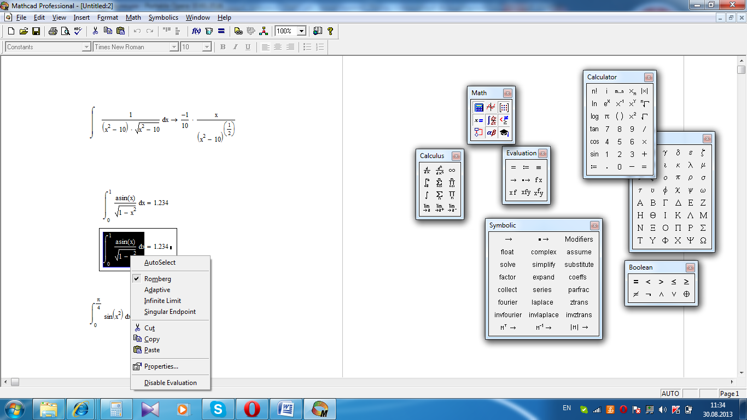Choose AutoSelect in context menu
This screenshot has width=747, height=420.
point(171,262)
